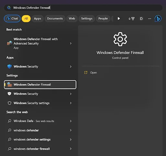Image resolution: width=166 pixels, height=156 pixels.
Task: Open the Bing Chat icon at top right
Action: click(158, 19)
